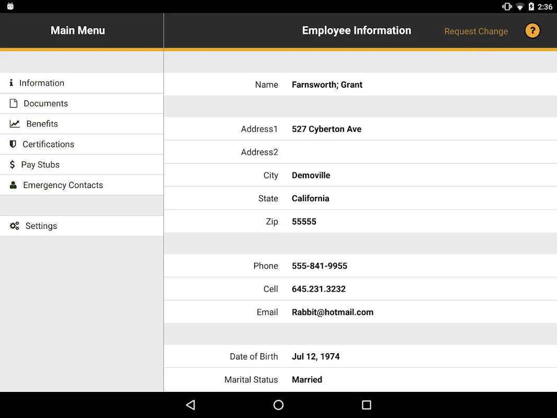
Task: Select the birth date Jul 12, 1974
Action: pyautogui.click(x=315, y=356)
